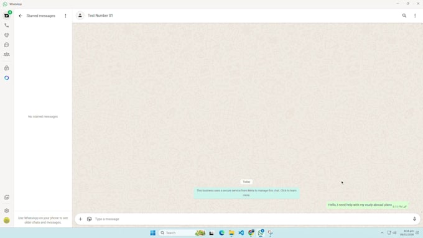Open the notifications bell in the system tray
Screen dimensions: 423x238
(417, 232)
